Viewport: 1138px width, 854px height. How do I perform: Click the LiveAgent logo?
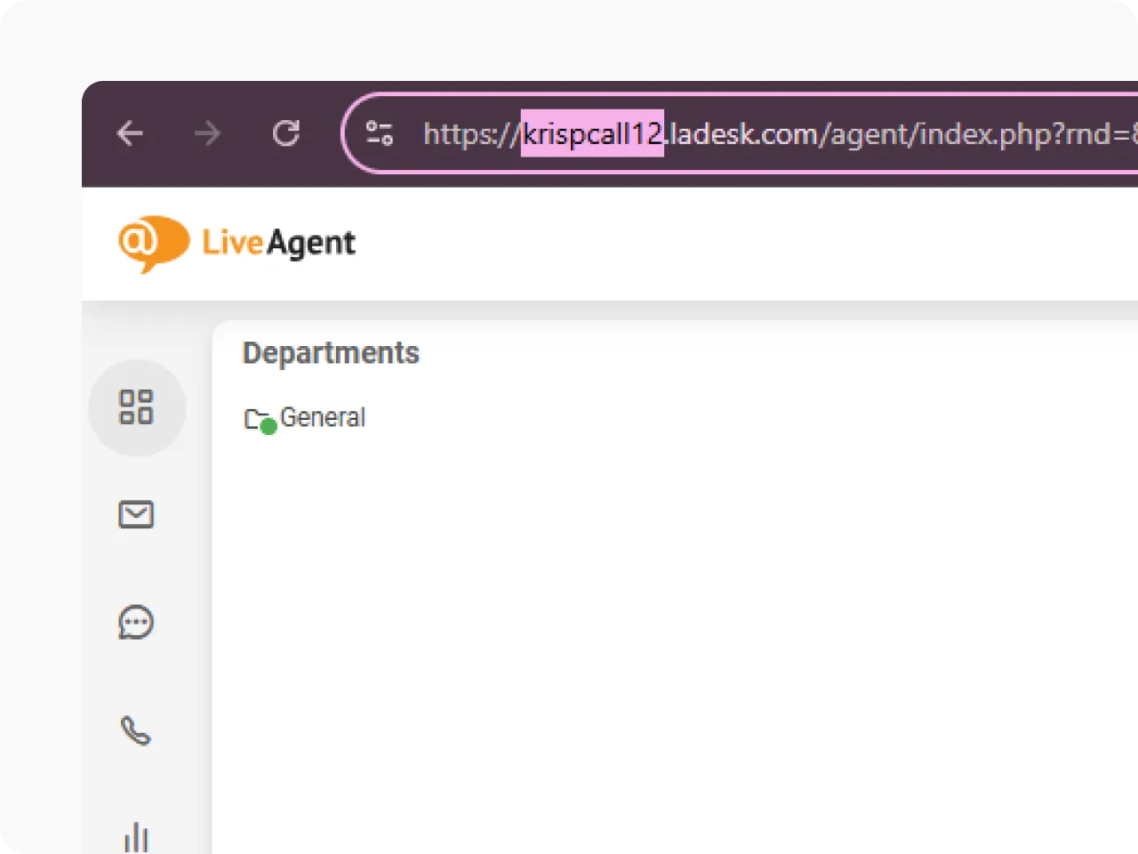click(x=236, y=243)
